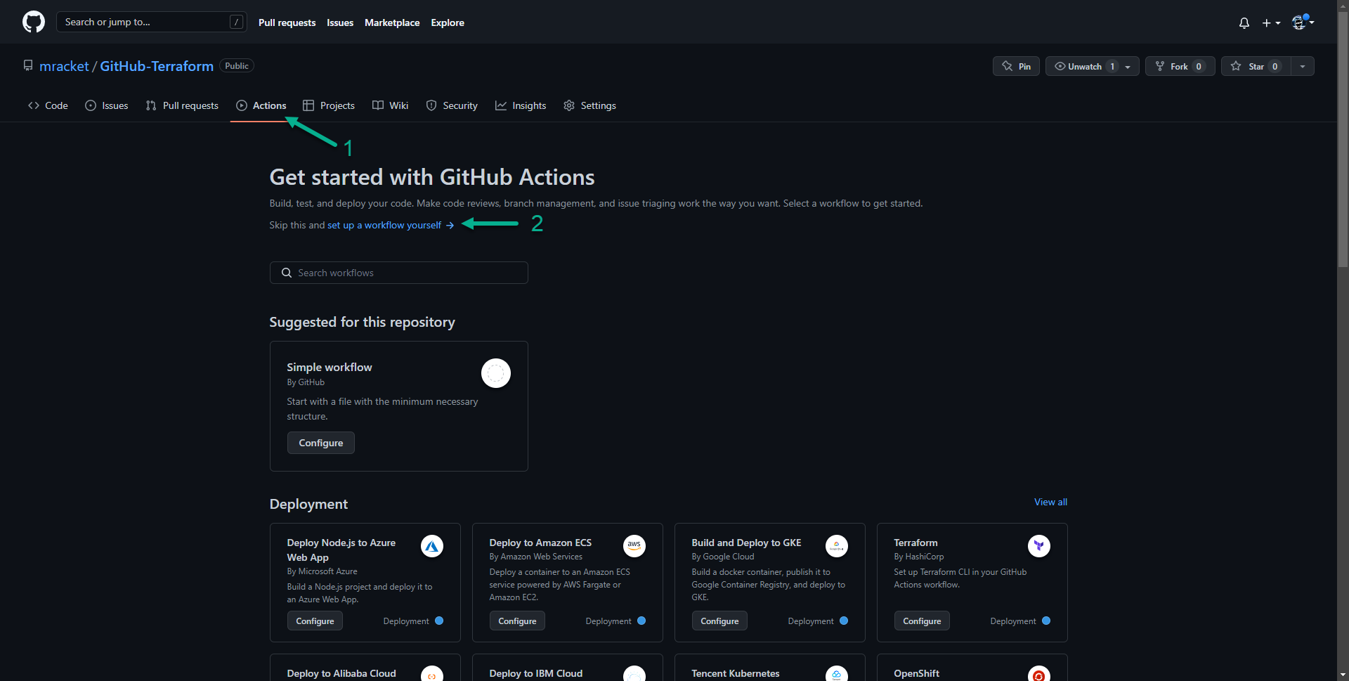
Task: Open notifications bell icon
Action: coord(1244,22)
